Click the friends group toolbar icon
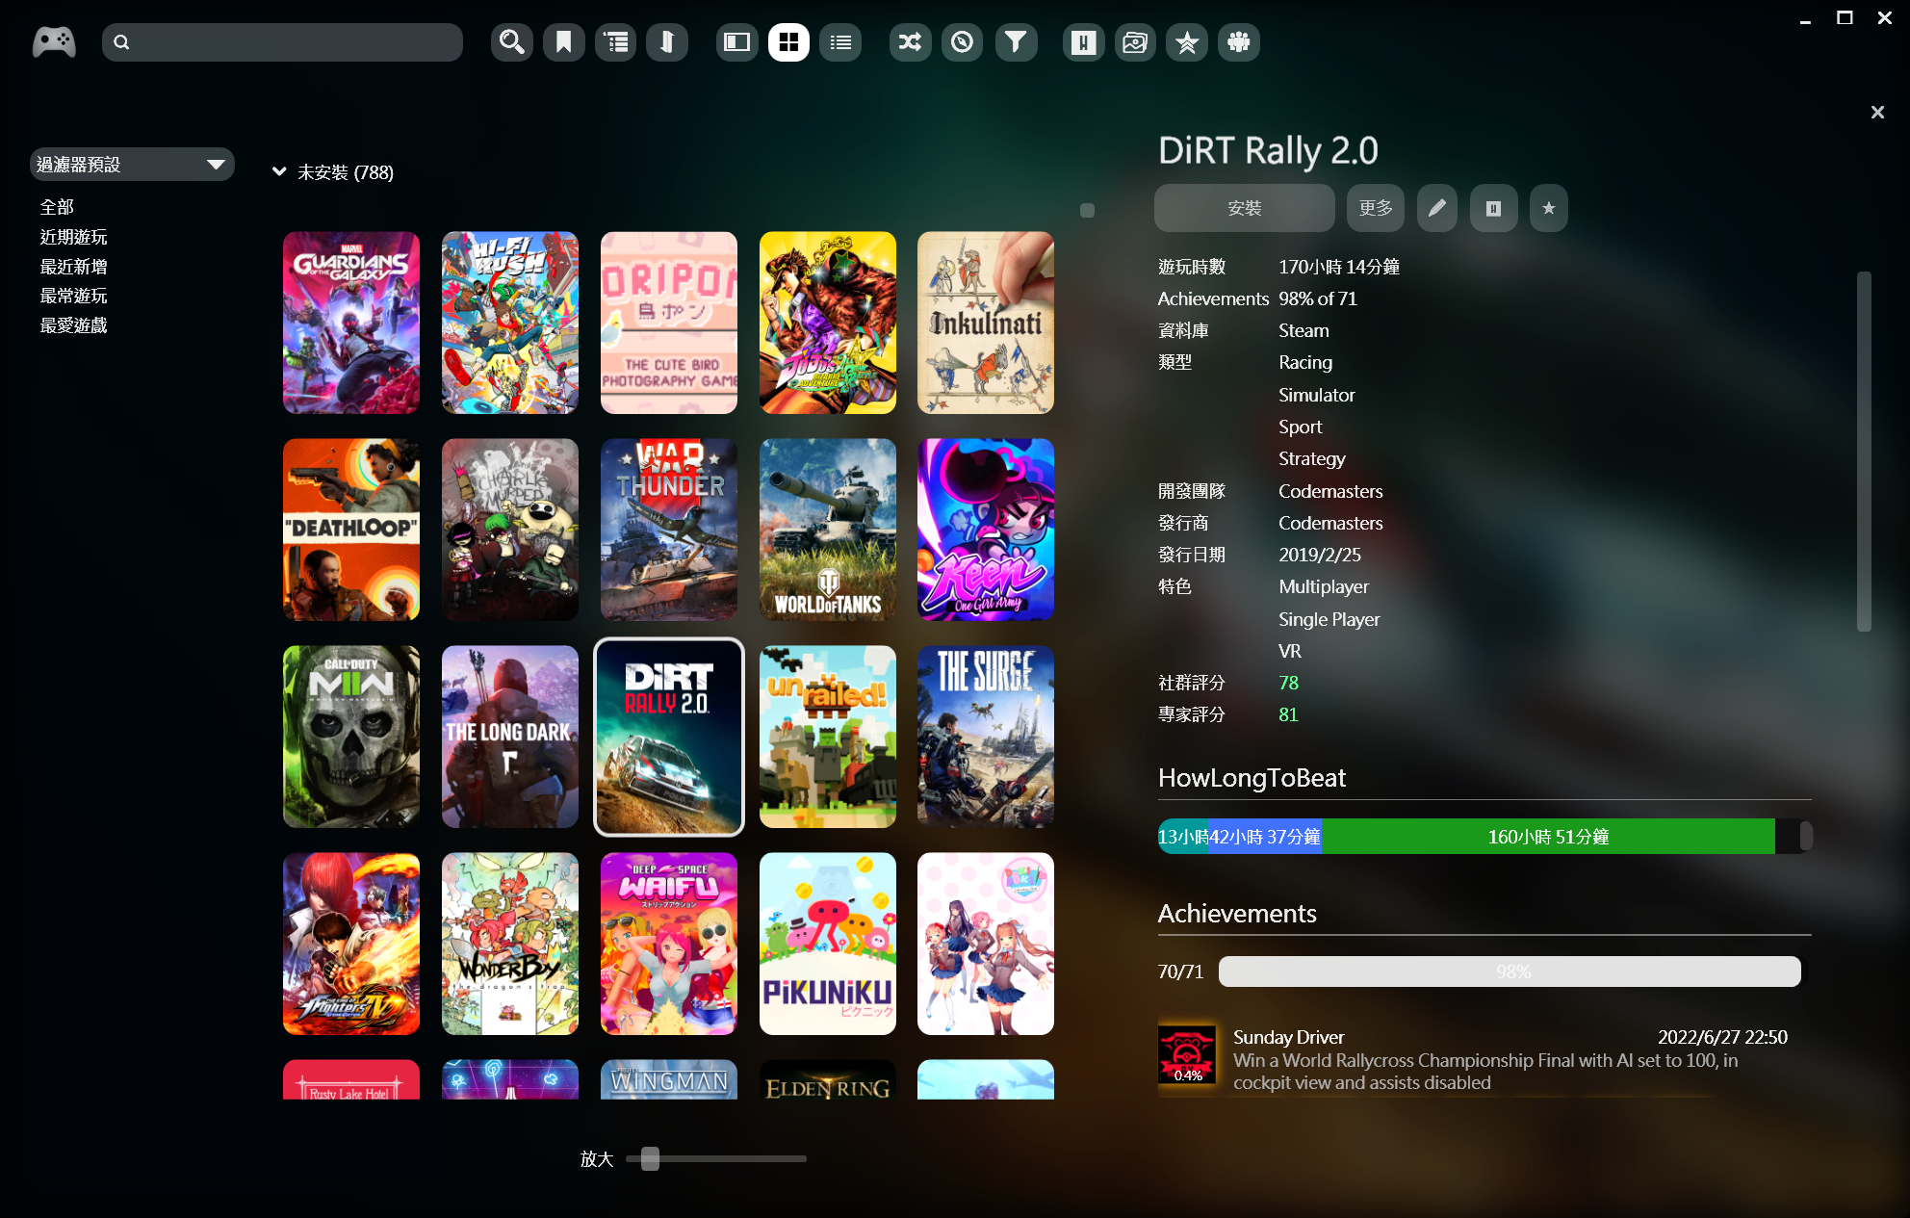 tap(1239, 42)
